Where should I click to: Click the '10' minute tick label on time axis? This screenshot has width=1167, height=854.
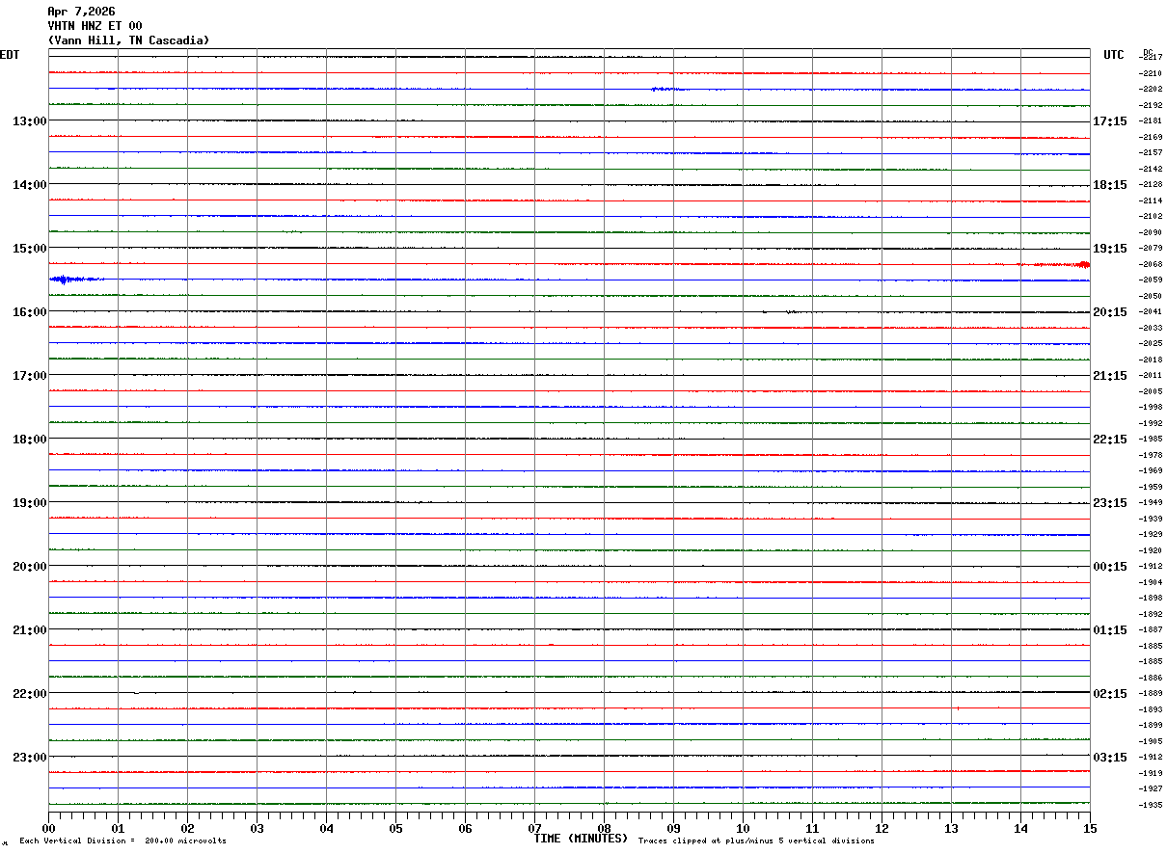743,828
